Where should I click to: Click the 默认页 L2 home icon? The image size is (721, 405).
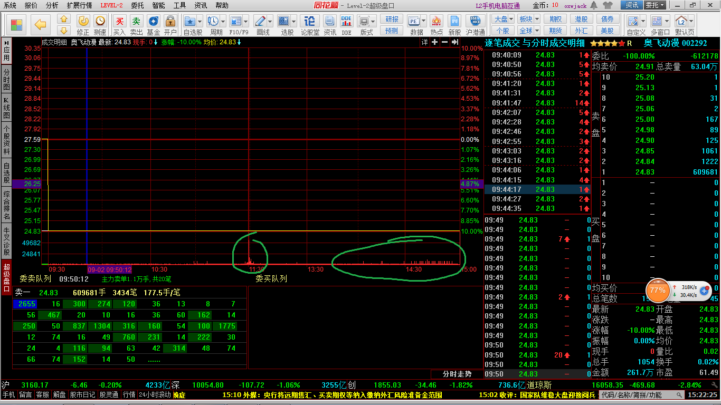(681, 21)
